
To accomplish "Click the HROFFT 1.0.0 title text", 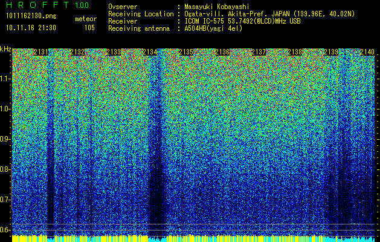I will (x=47, y=5).
